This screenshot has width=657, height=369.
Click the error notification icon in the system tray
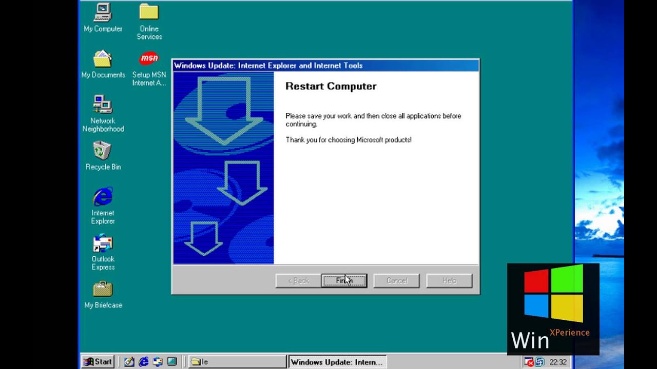[x=529, y=362]
